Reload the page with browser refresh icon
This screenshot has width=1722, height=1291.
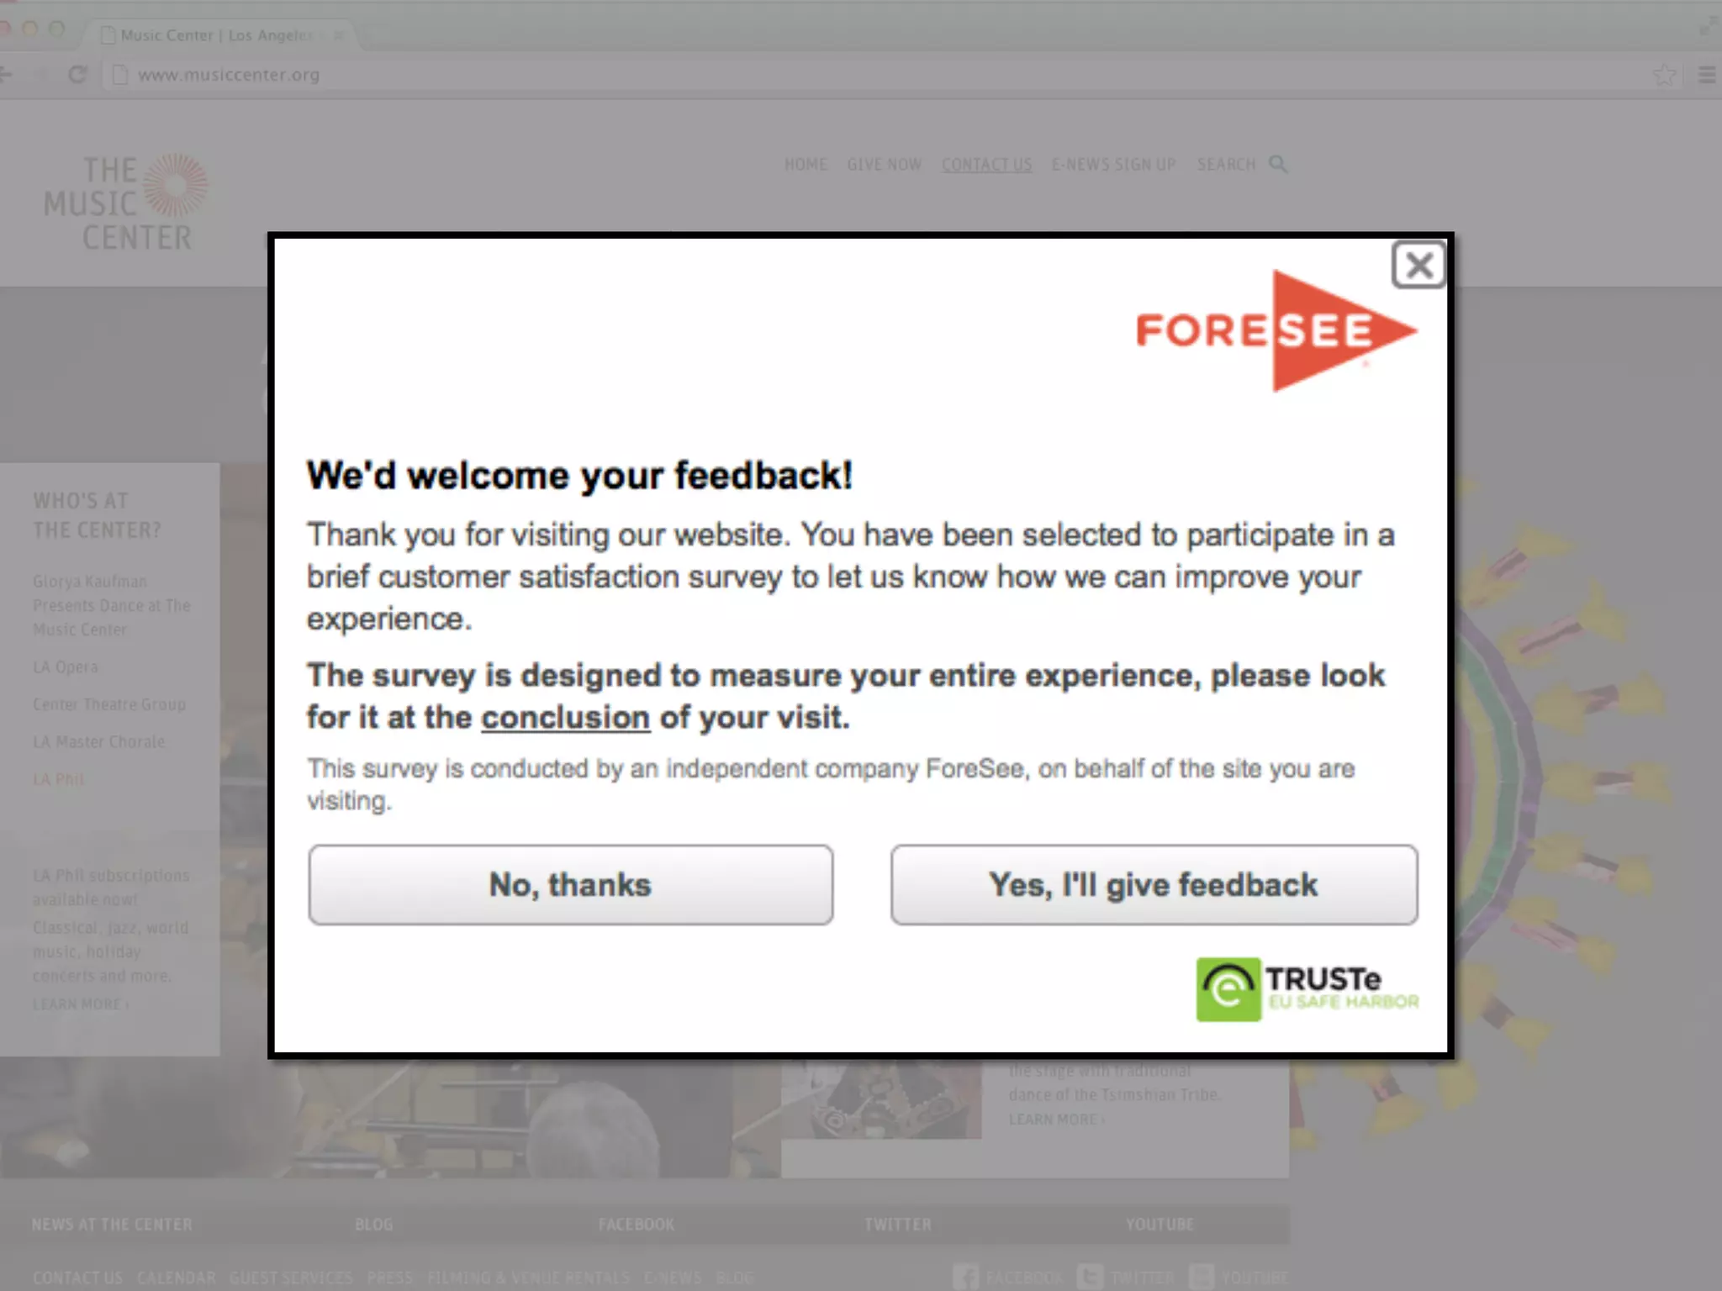[77, 75]
